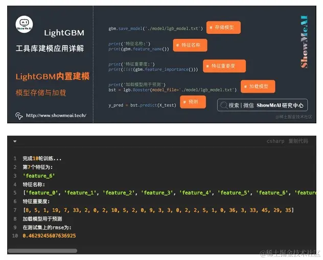323x260 pixels.
Task: Click the 'csharp' language label
Action: pyautogui.click(x=275, y=141)
